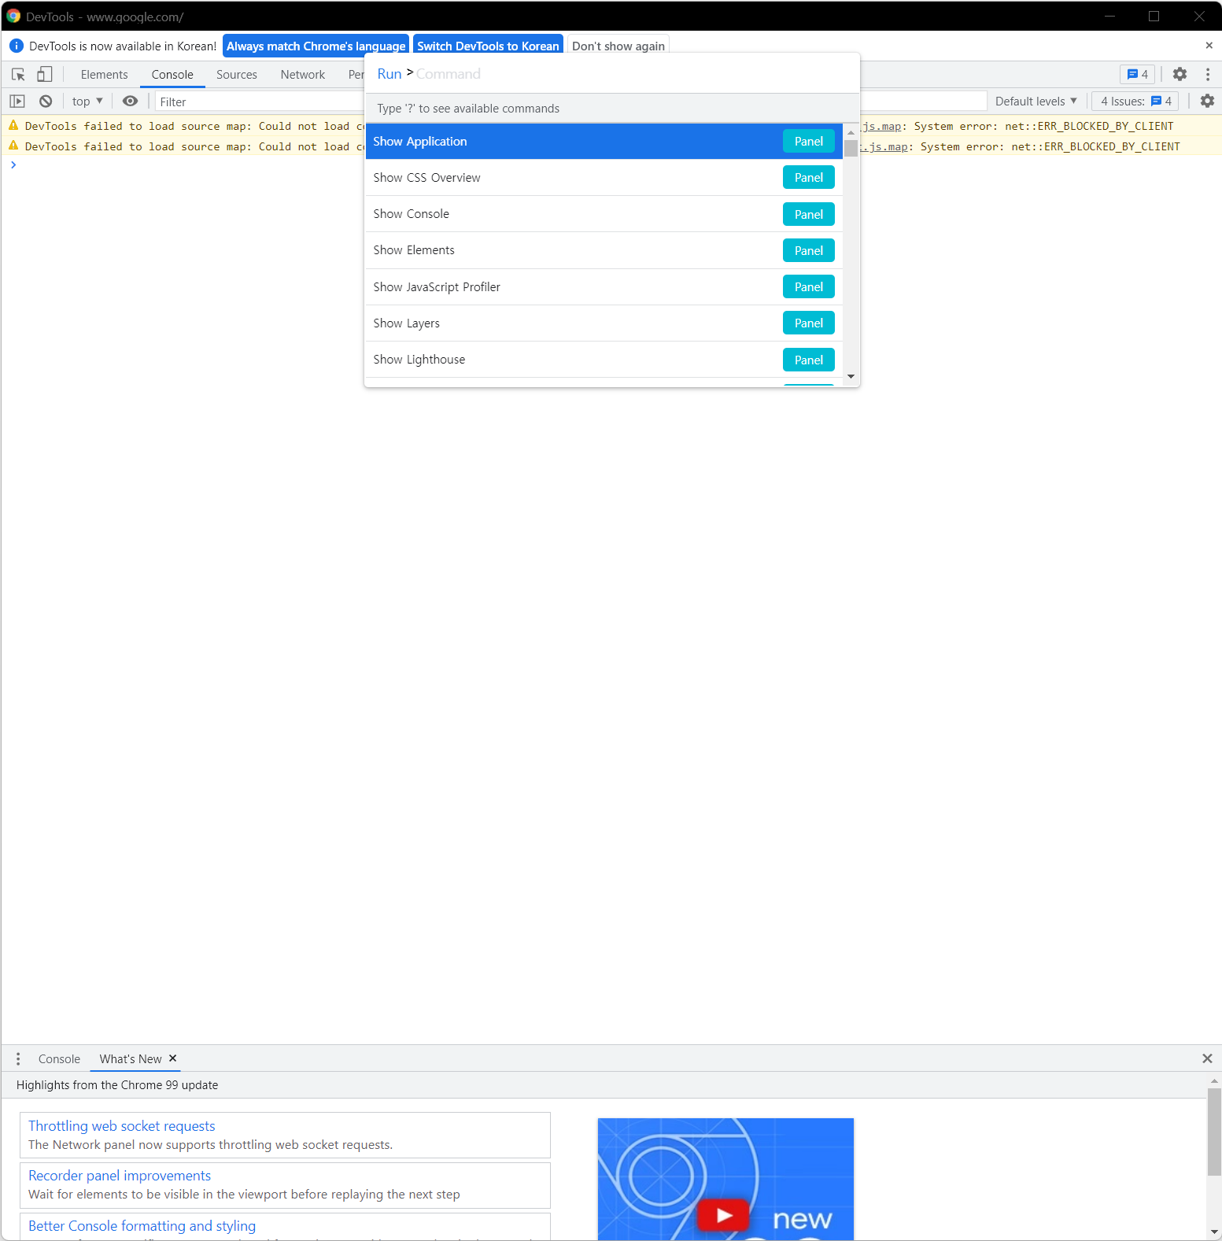Screen dimensions: 1222x1241
Task: Click Highlights from the Chrome 99 update text
Action: (x=117, y=1085)
